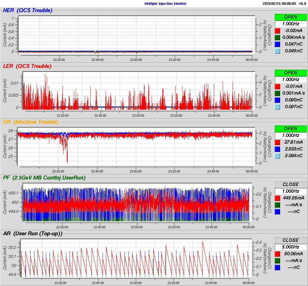308x286 pixels.
Task: Select the AR 5.000Hz rate field
Action: coord(291,247)
